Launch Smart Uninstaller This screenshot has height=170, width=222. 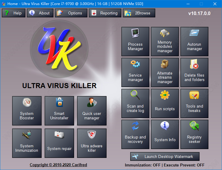click(59, 111)
